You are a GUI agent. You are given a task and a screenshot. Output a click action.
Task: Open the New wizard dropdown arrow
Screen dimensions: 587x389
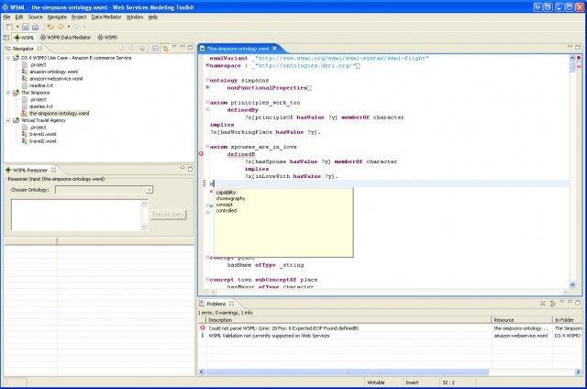click(x=17, y=27)
